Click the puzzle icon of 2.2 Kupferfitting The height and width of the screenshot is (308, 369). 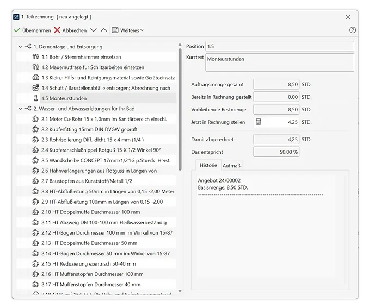tap(35, 129)
